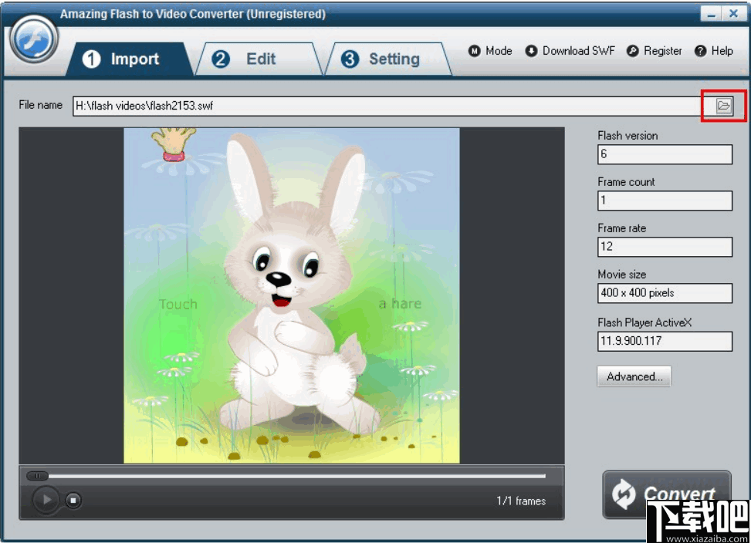This screenshot has width=751, height=543.
Task: Click the Frame rate field
Action: coord(664,247)
